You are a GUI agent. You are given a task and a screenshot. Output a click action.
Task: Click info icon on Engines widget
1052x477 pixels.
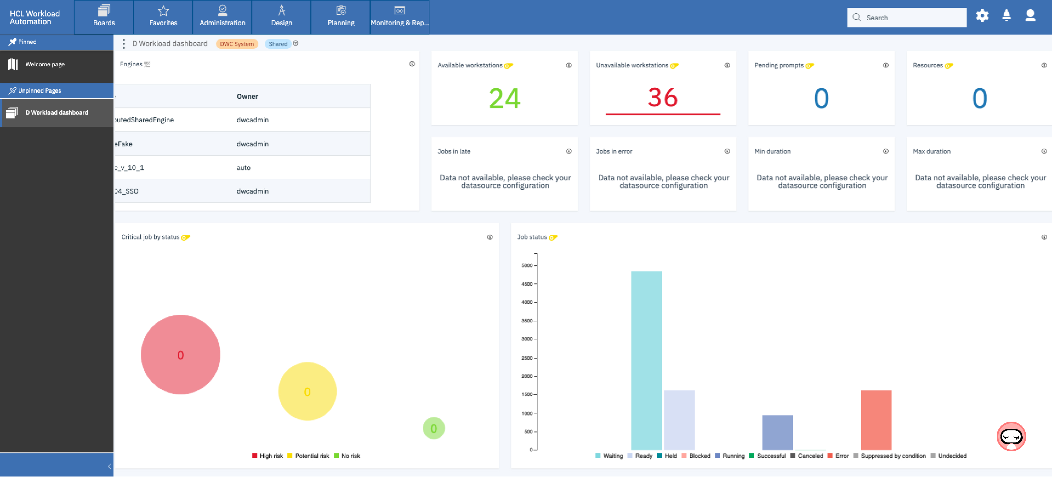412,64
